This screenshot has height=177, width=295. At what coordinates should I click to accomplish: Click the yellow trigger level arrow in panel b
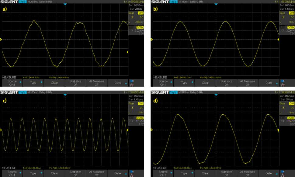278,40
